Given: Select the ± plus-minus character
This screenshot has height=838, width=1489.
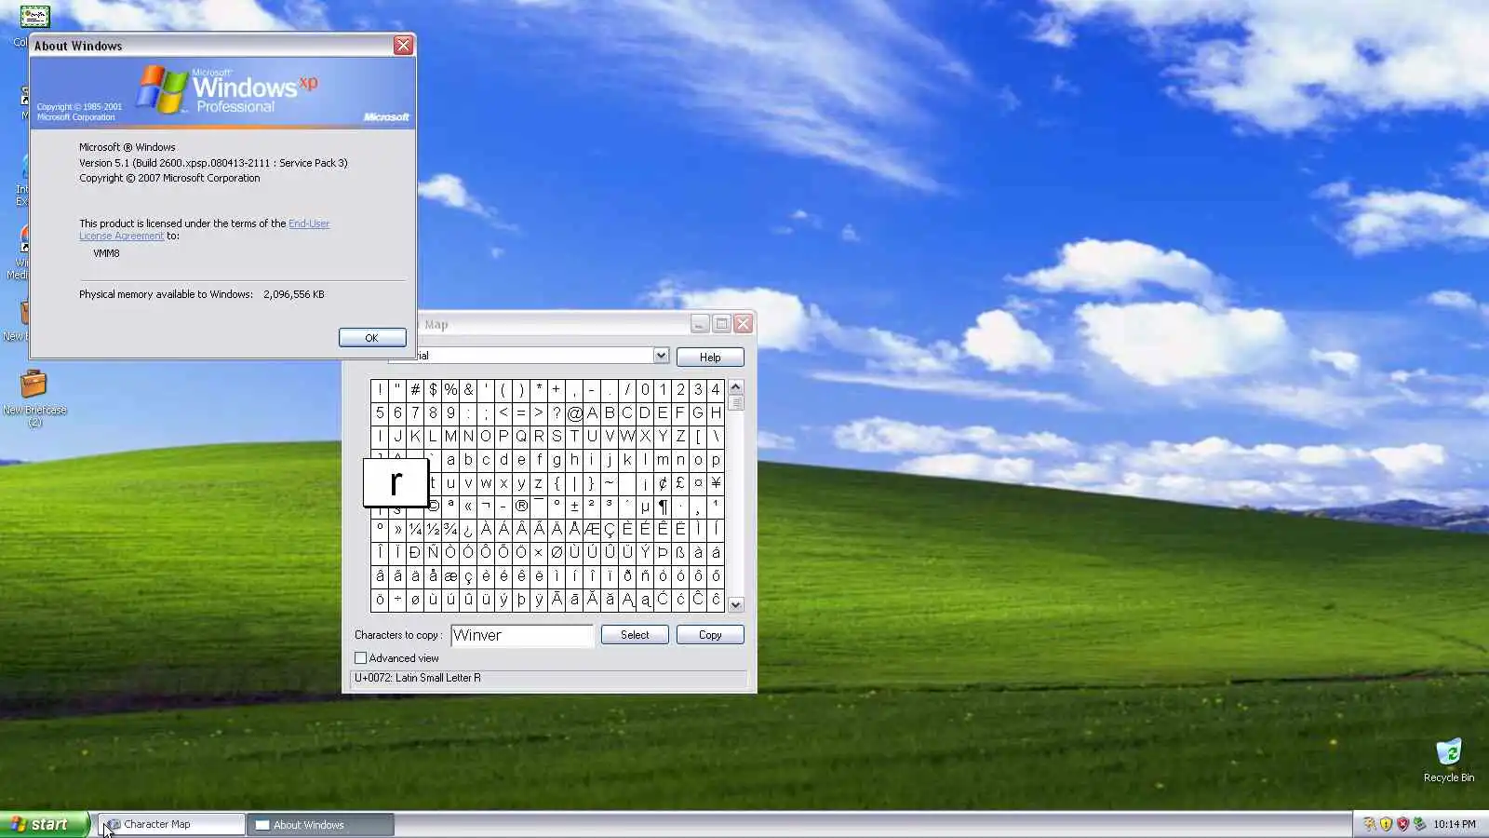Looking at the screenshot, I should (574, 506).
